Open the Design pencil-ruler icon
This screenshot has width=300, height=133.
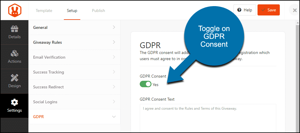pos(15,78)
